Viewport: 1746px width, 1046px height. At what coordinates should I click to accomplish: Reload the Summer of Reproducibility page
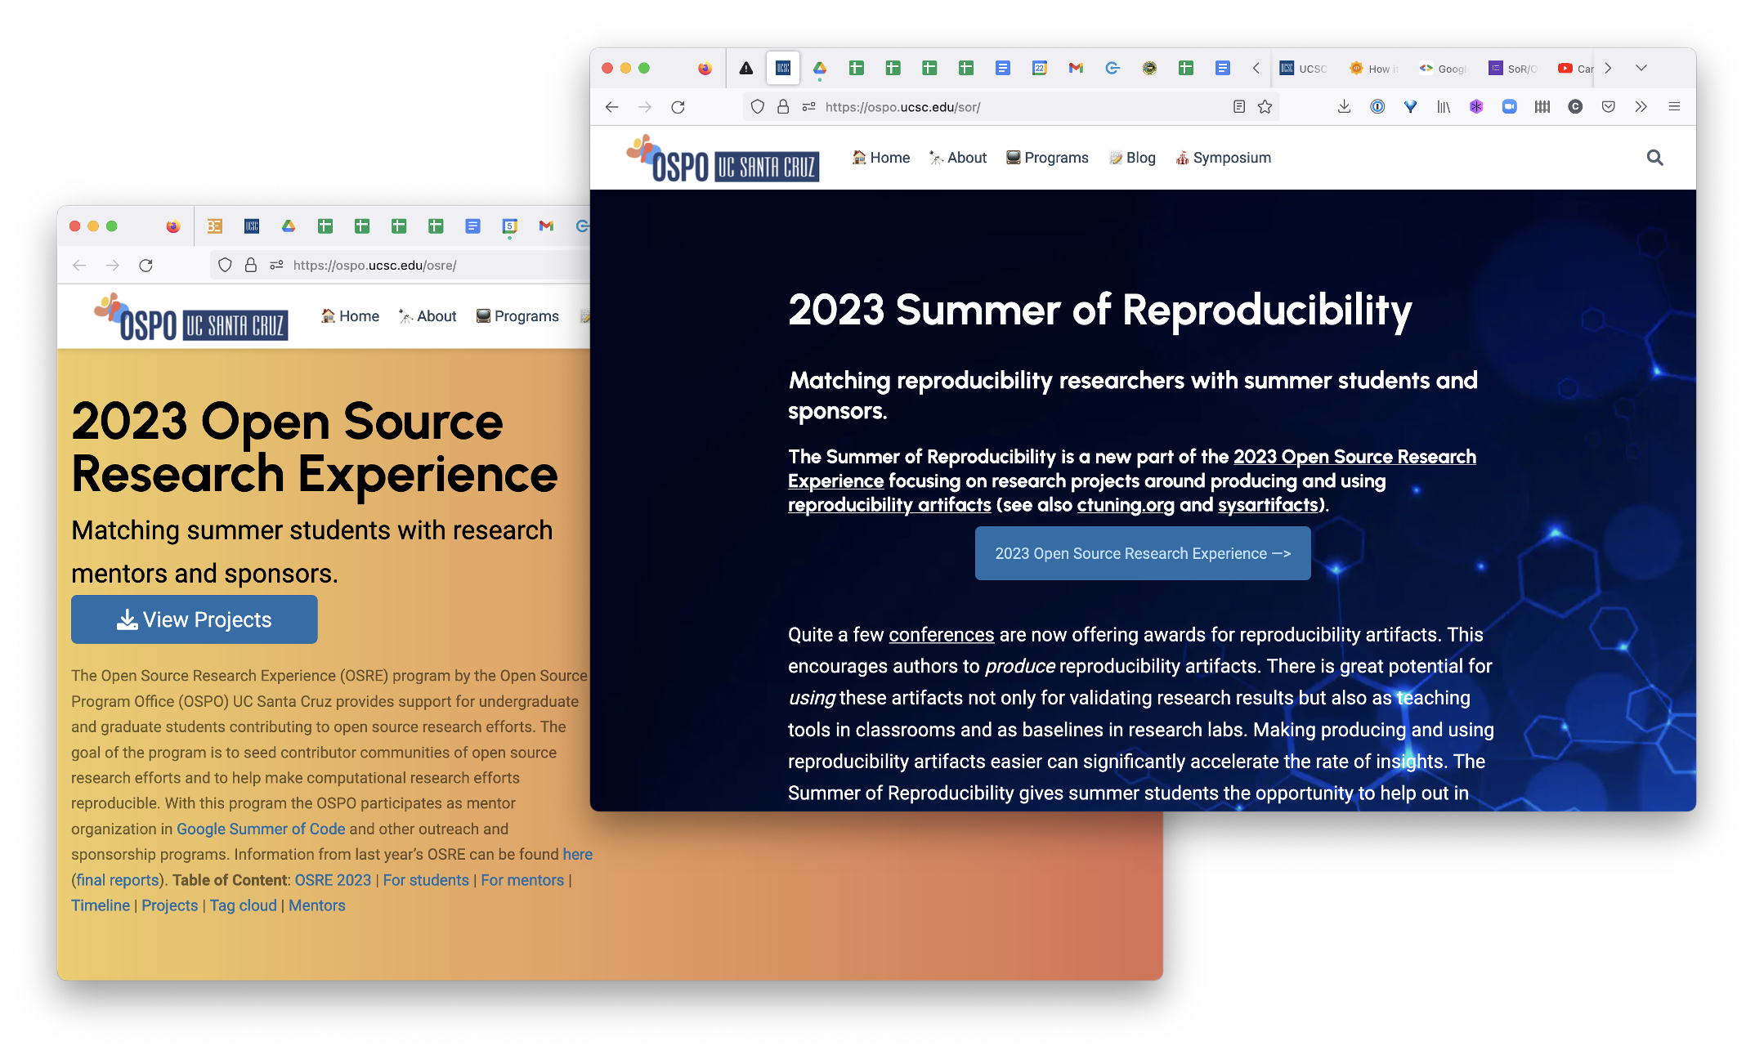tap(678, 107)
